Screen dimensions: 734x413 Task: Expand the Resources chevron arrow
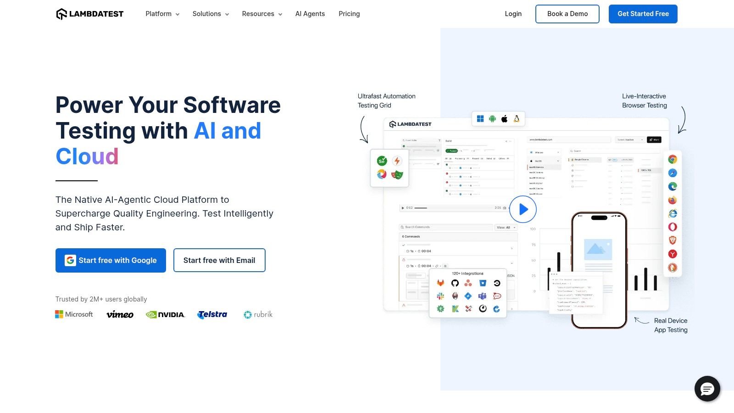(x=280, y=14)
